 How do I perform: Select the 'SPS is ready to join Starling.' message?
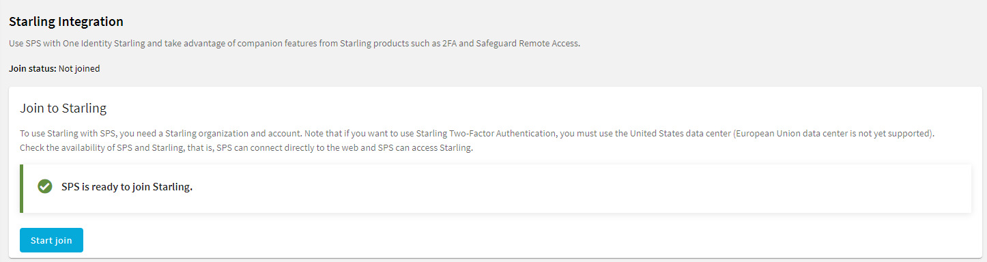point(127,187)
